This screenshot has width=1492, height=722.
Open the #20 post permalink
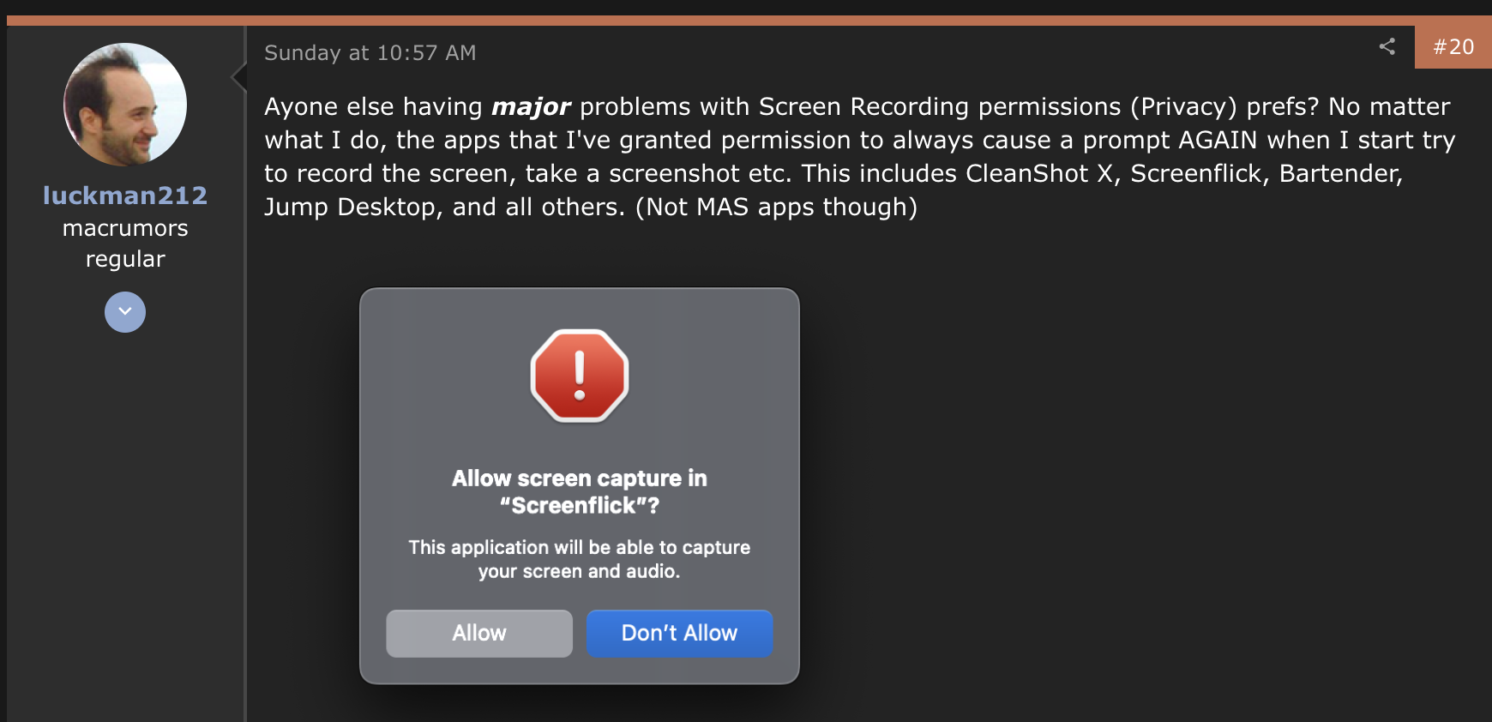coord(1453,47)
